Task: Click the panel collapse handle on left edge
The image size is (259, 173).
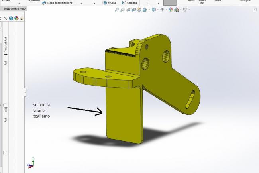Action: point(25,92)
